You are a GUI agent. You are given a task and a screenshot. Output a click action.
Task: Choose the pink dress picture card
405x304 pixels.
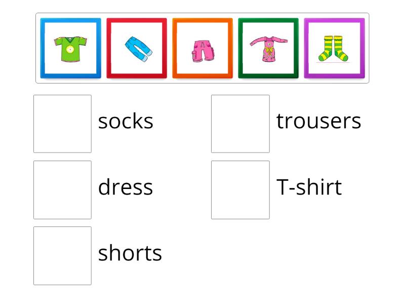(x=268, y=49)
